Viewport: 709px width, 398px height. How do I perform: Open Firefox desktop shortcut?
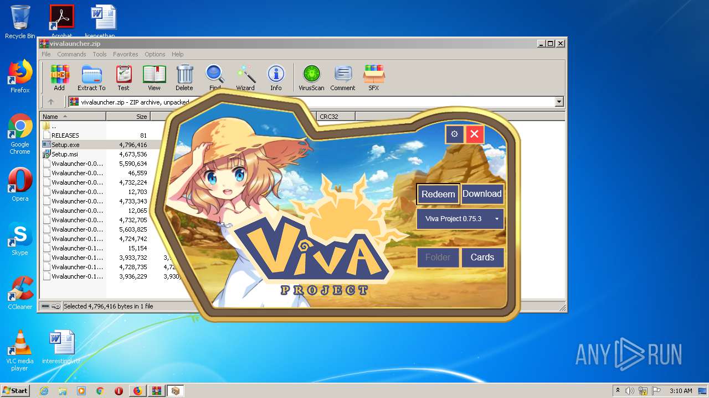pyautogui.click(x=20, y=76)
